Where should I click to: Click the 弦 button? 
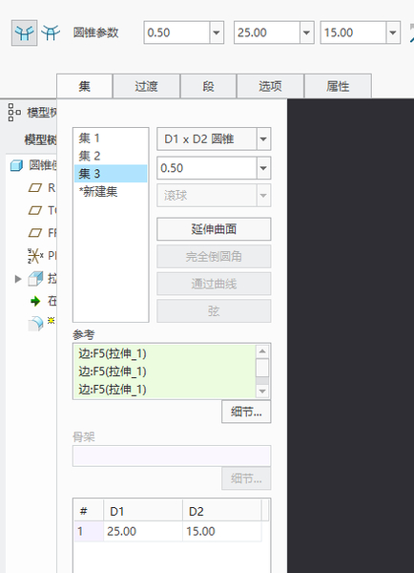[x=214, y=311]
